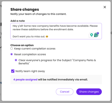Click the Grammarly badge showing 1 suggestion

point(98,33)
